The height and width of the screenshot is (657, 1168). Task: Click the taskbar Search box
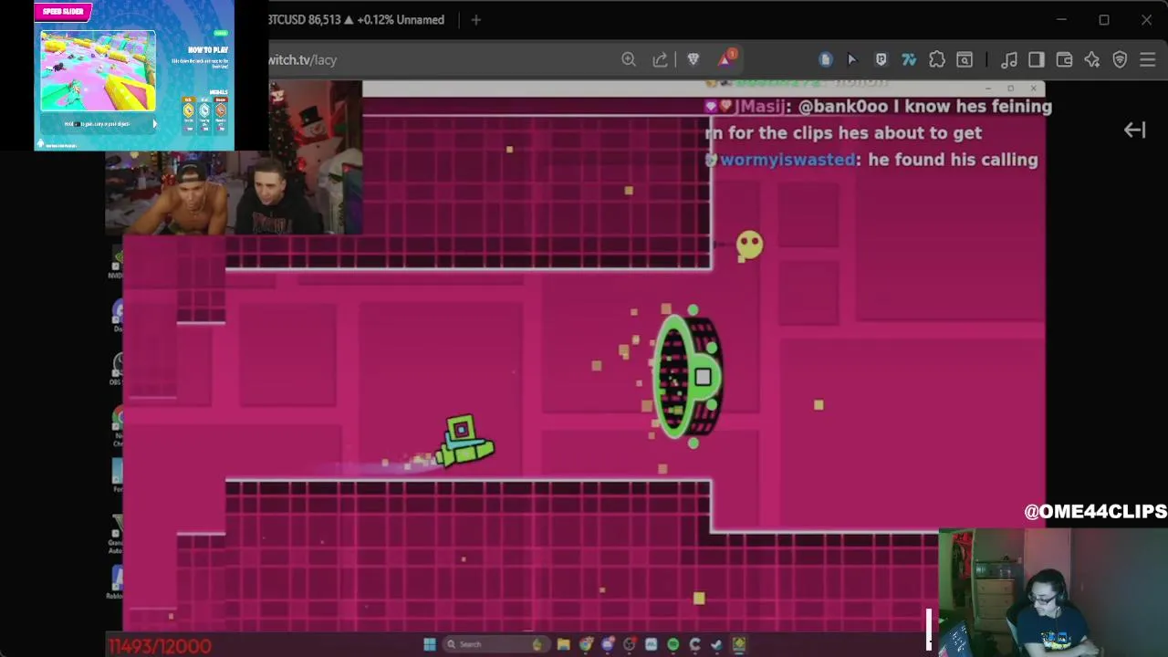(498, 644)
